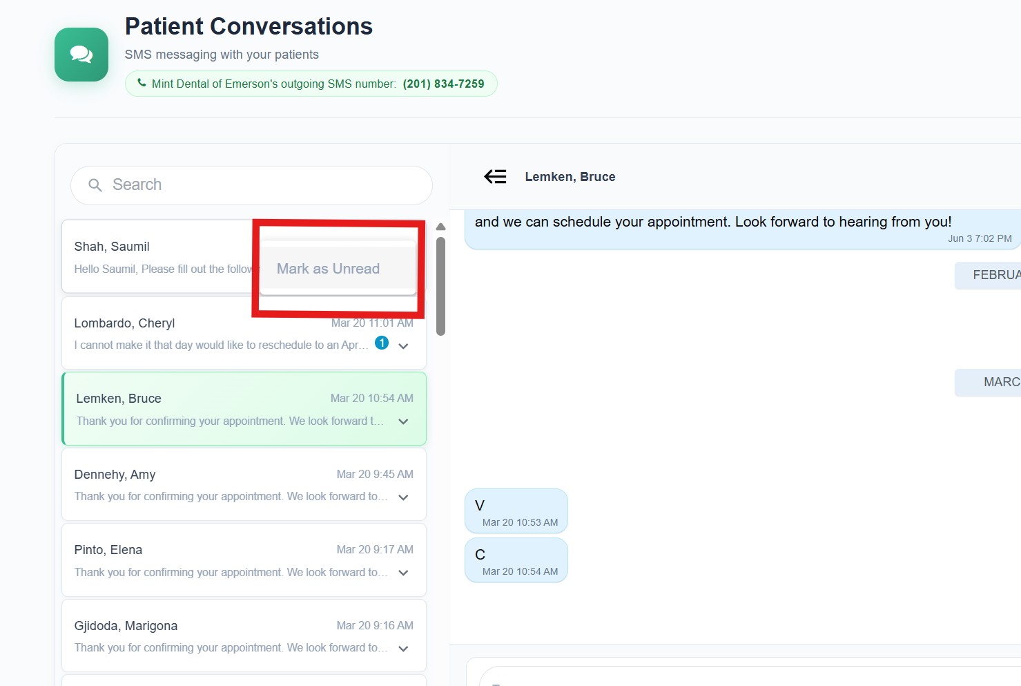The image size is (1021, 686).
Task: Type in the Search conversations field
Action: pos(262,185)
